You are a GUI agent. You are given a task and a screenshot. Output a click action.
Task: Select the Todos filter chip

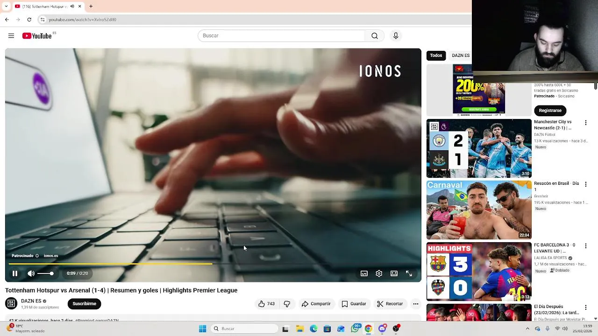tap(436, 56)
